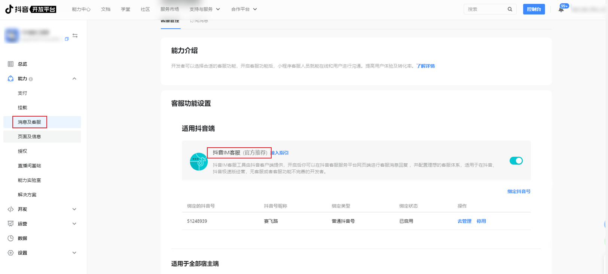The image size is (608, 274).
Task: Open the 了解详情 link
Action: tap(426, 66)
